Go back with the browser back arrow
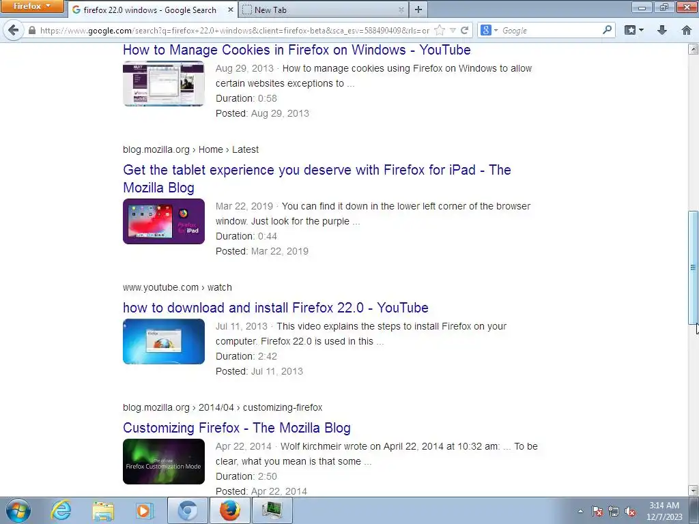Screen dimensions: 699x524 coord(13,30)
